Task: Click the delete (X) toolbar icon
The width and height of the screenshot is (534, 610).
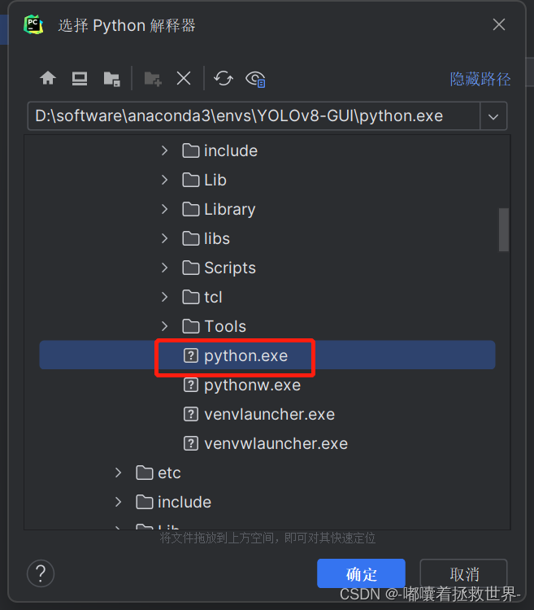Action: 184,79
